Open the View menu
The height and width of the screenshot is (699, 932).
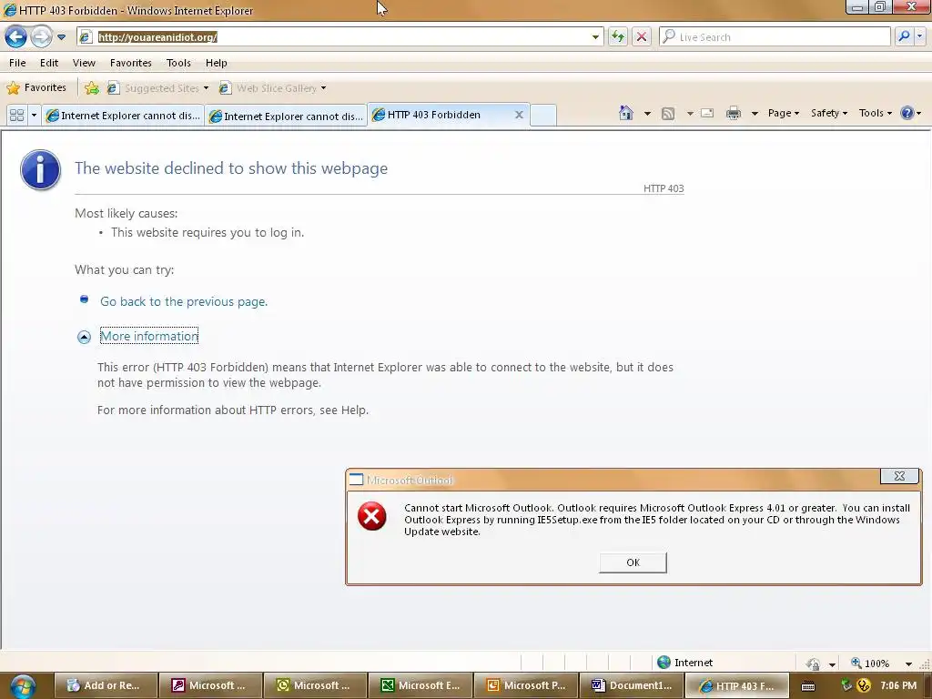(84, 63)
